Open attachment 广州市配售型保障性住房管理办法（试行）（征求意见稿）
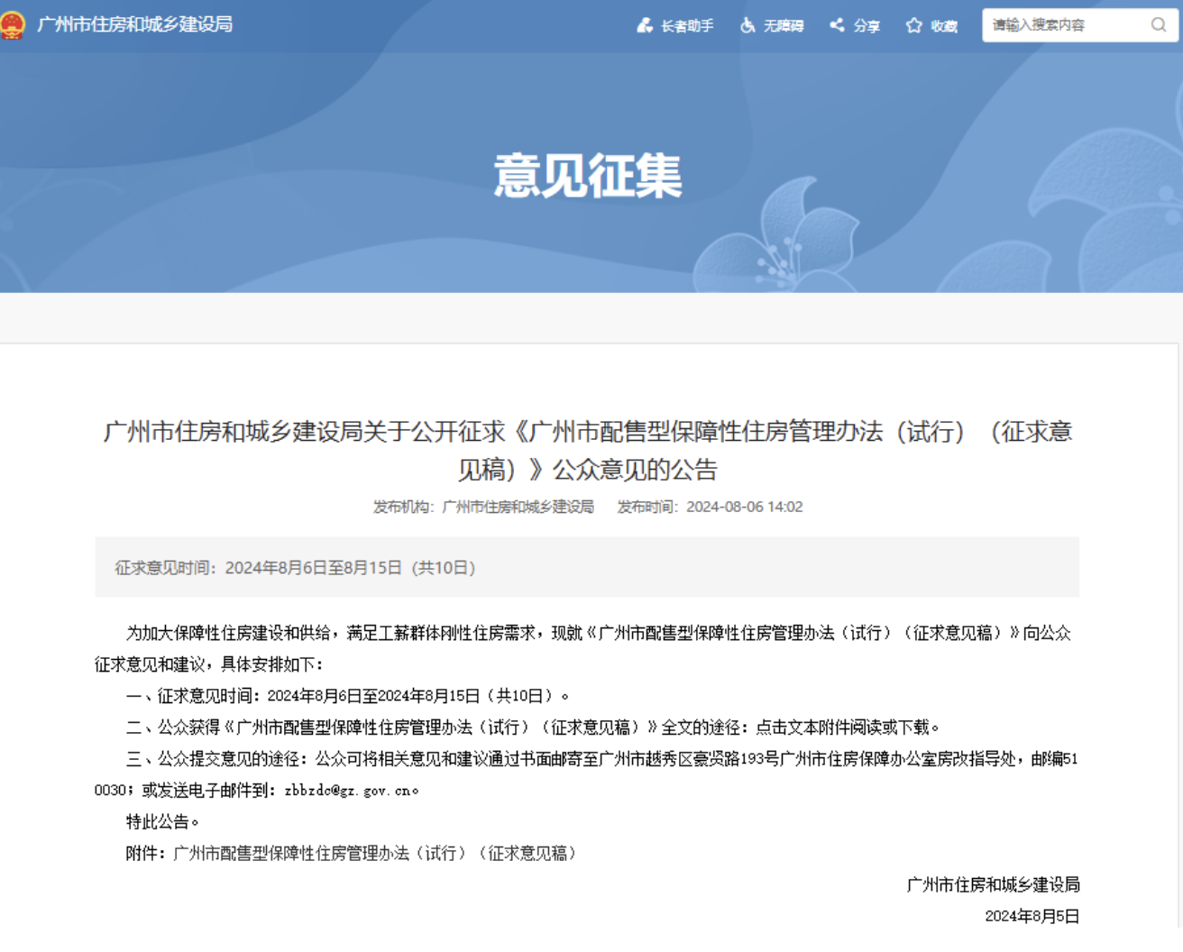The image size is (1183, 952). [x=375, y=853]
